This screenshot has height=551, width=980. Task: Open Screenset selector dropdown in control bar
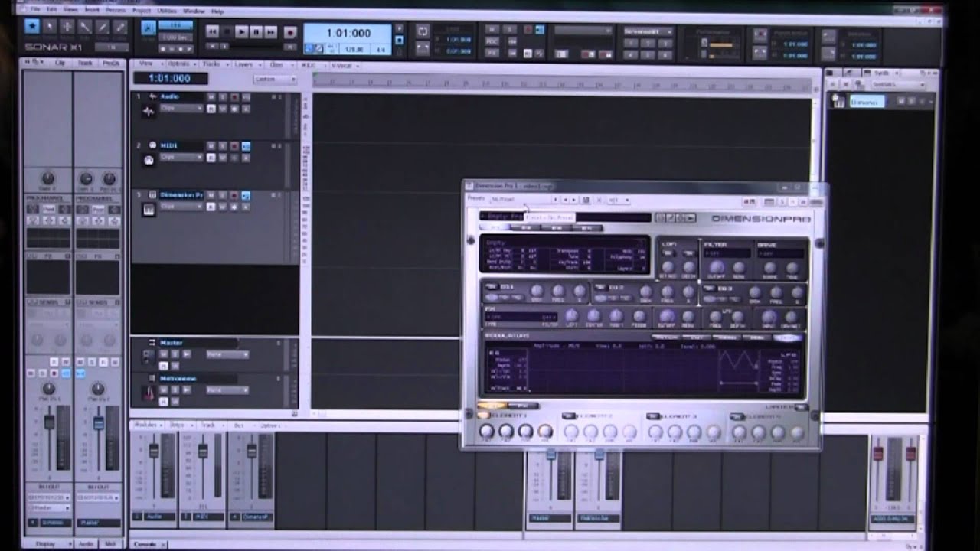click(x=648, y=31)
